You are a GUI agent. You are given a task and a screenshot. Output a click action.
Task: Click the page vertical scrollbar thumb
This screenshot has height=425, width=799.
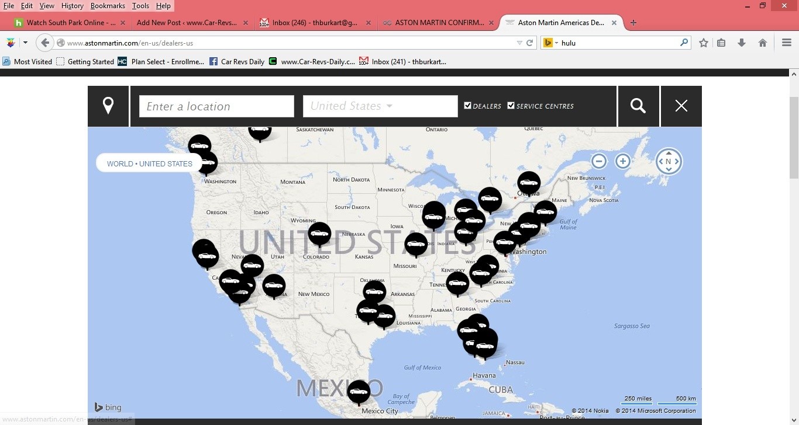click(x=794, y=137)
